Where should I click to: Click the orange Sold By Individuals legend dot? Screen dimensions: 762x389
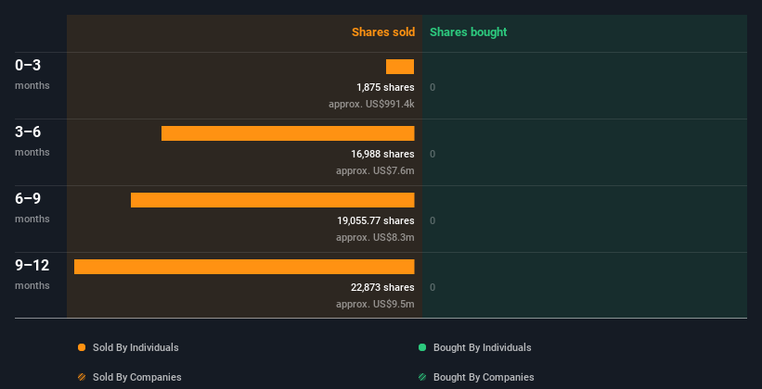(82, 347)
